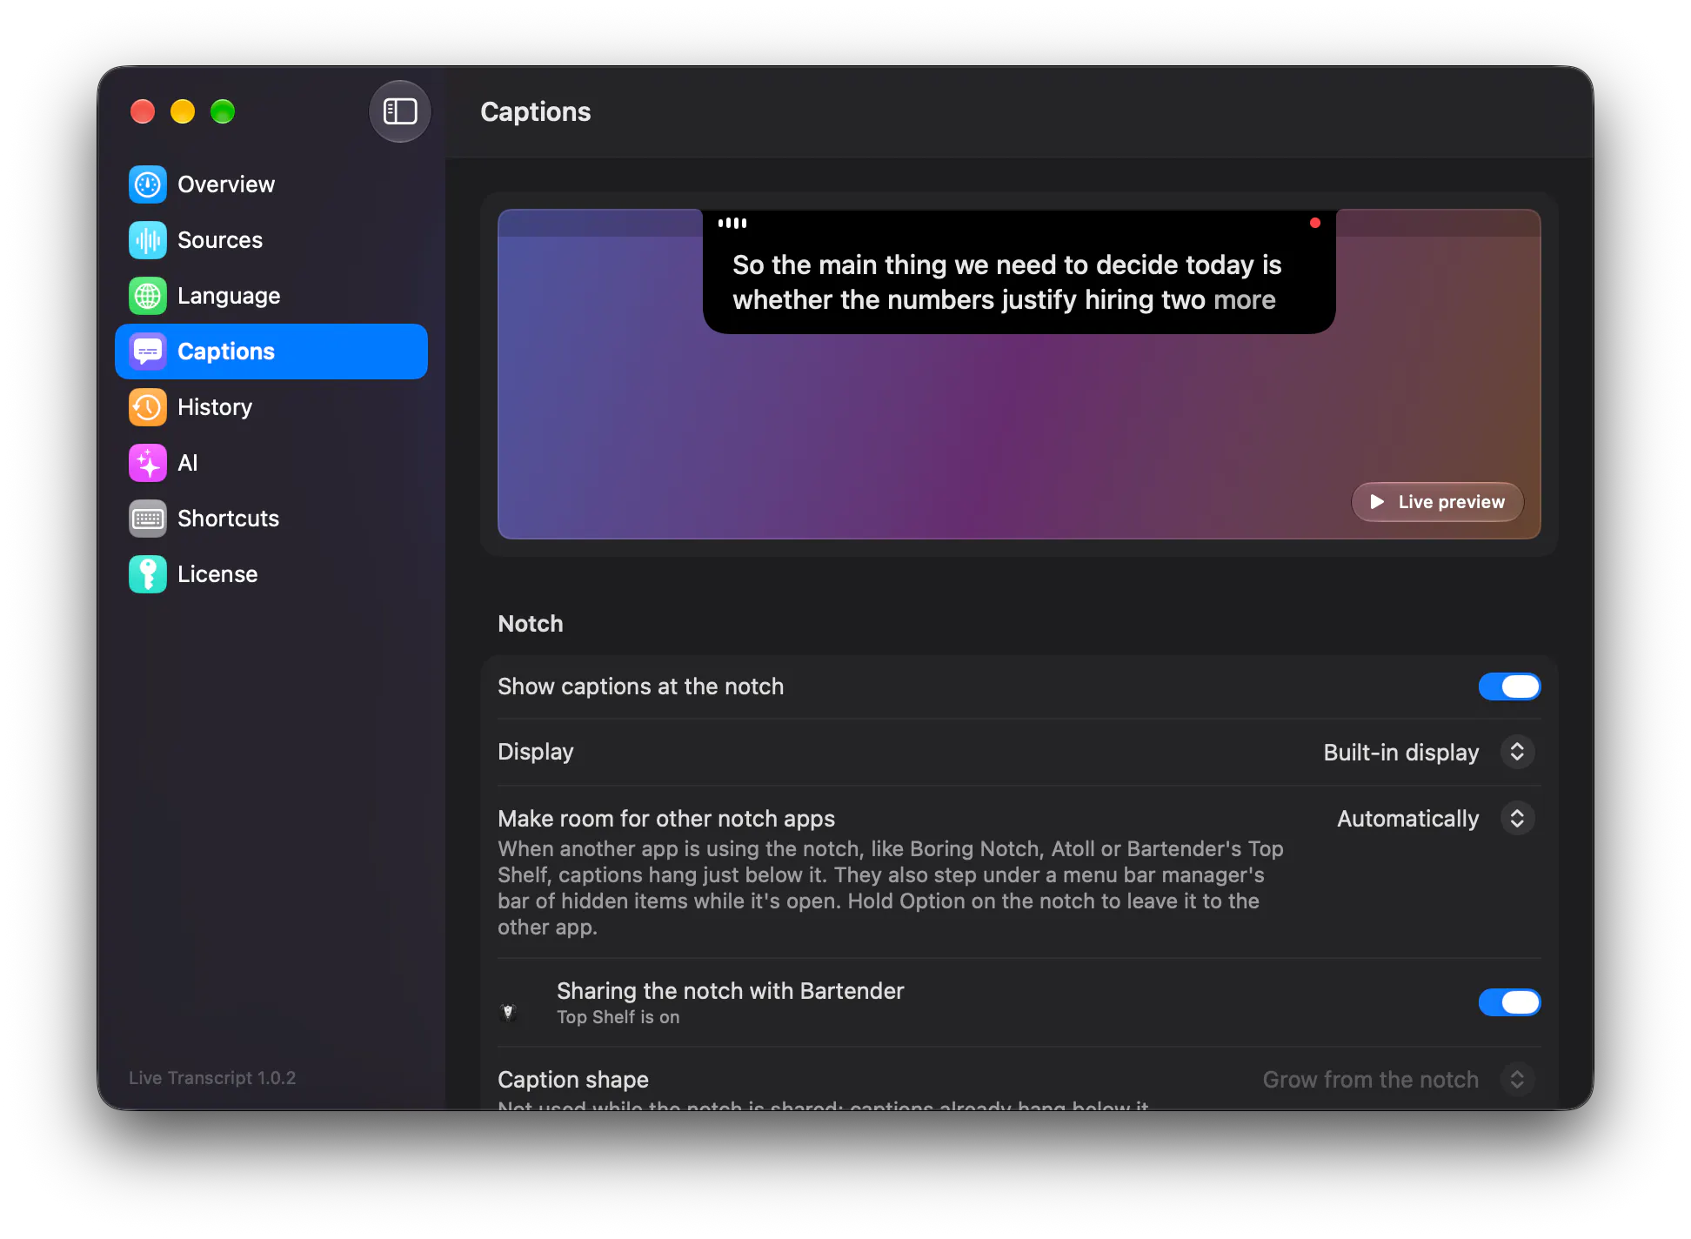Click the caption preview thumbnail area
1691x1239 pixels.
pyautogui.click(x=1019, y=374)
